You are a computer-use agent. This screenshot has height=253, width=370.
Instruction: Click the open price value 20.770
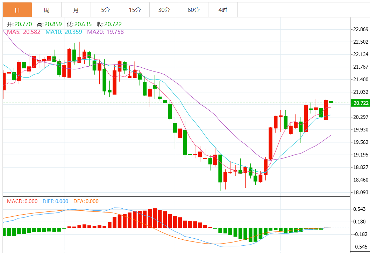click(23, 24)
